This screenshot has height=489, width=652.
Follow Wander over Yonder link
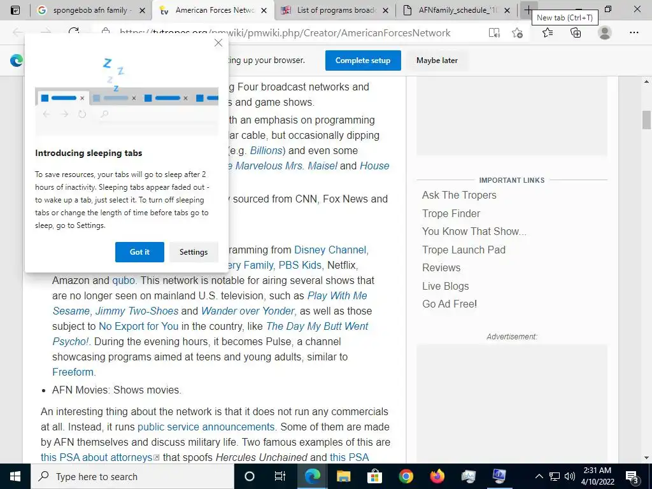(x=248, y=311)
